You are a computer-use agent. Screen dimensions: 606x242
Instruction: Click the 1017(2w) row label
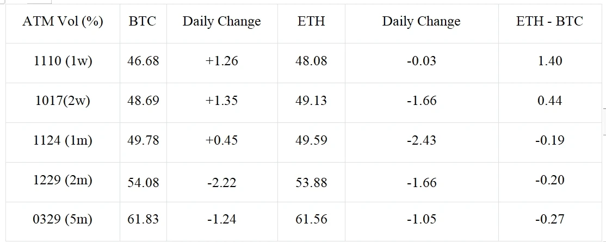tap(63, 101)
